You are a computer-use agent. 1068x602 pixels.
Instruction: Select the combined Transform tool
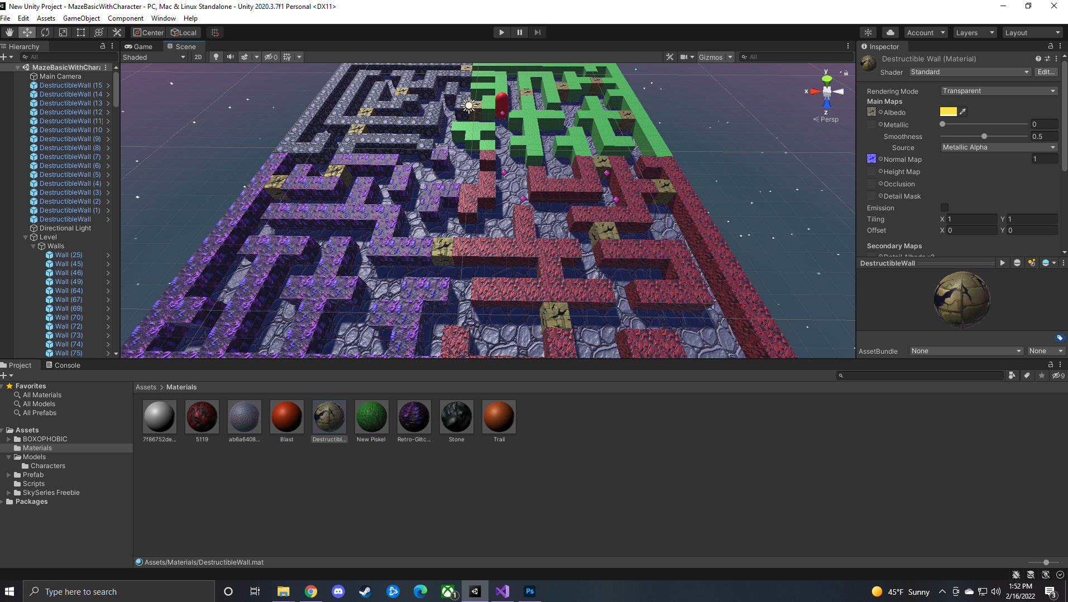pos(99,32)
